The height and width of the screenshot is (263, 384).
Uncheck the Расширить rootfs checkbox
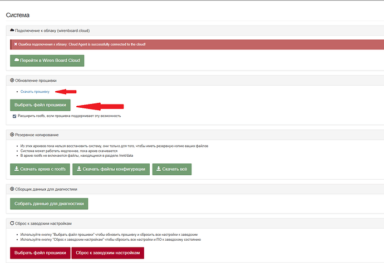coord(14,116)
